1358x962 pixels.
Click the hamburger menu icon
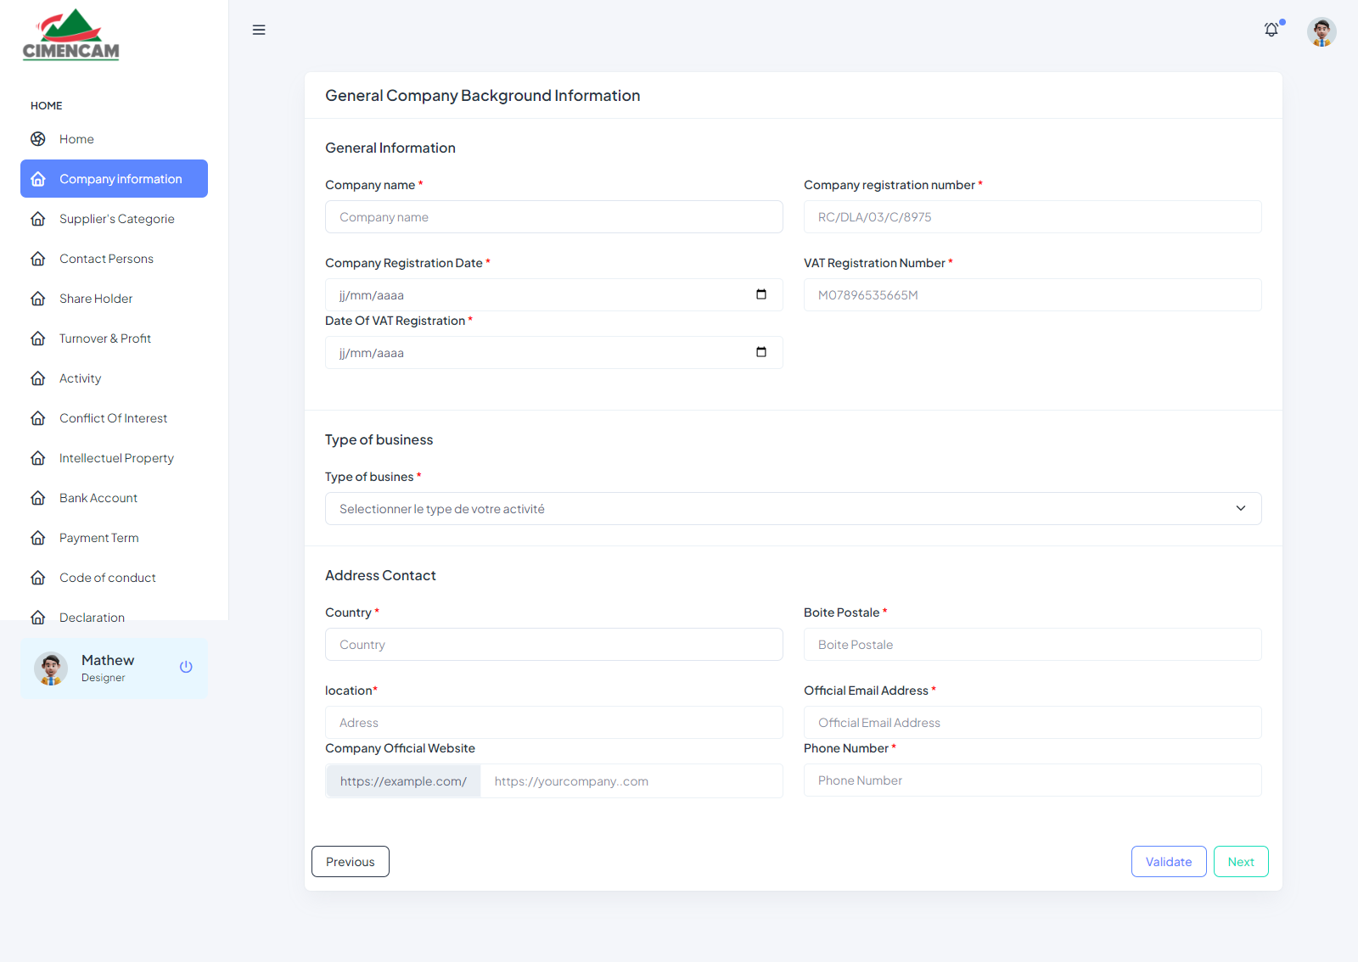coord(259,30)
